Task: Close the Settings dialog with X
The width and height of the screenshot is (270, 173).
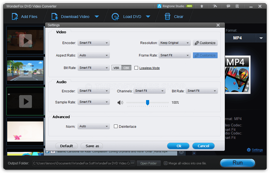Action: pyautogui.click(x=218, y=25)
